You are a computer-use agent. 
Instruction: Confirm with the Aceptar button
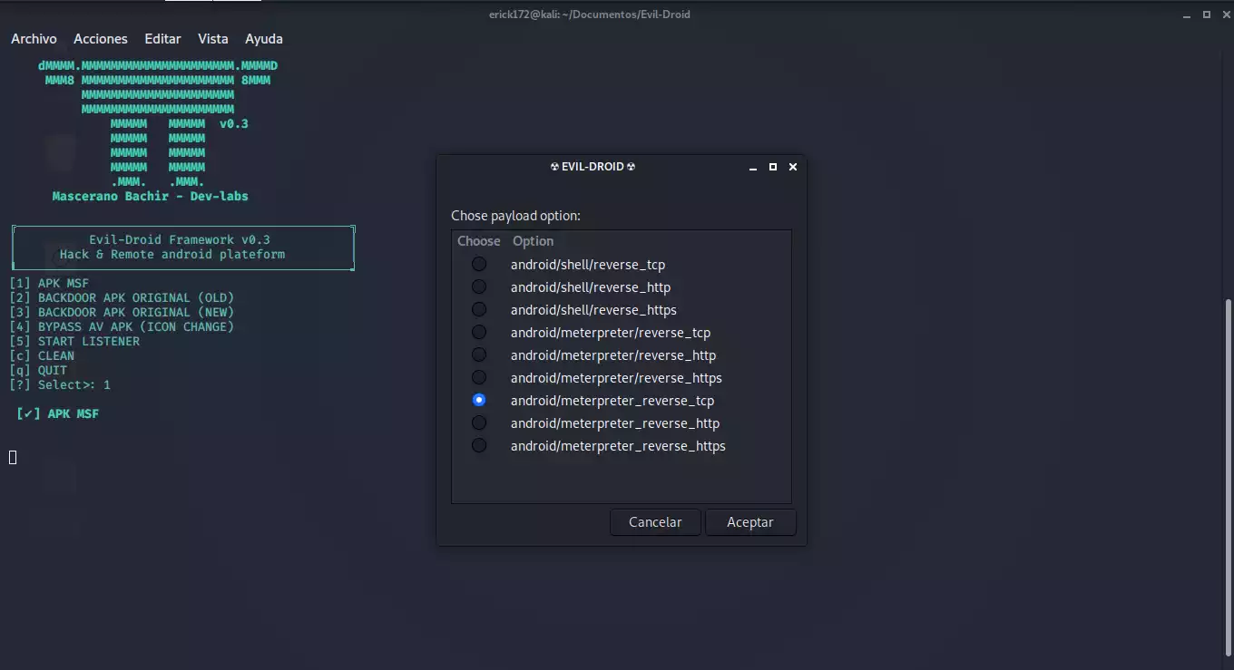point(750,522)
